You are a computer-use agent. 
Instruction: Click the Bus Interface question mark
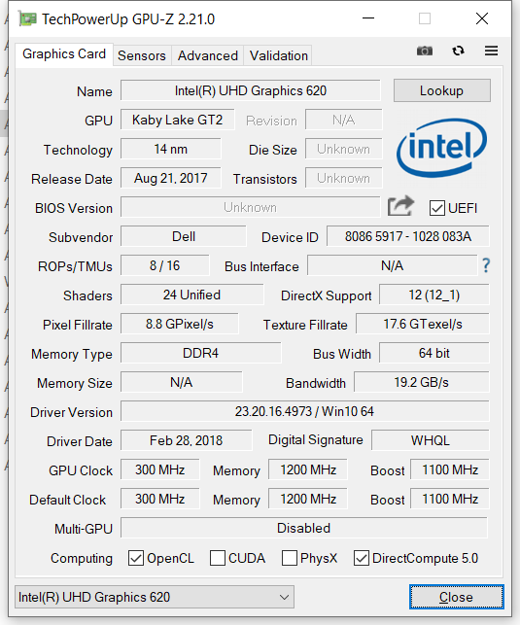486,265
